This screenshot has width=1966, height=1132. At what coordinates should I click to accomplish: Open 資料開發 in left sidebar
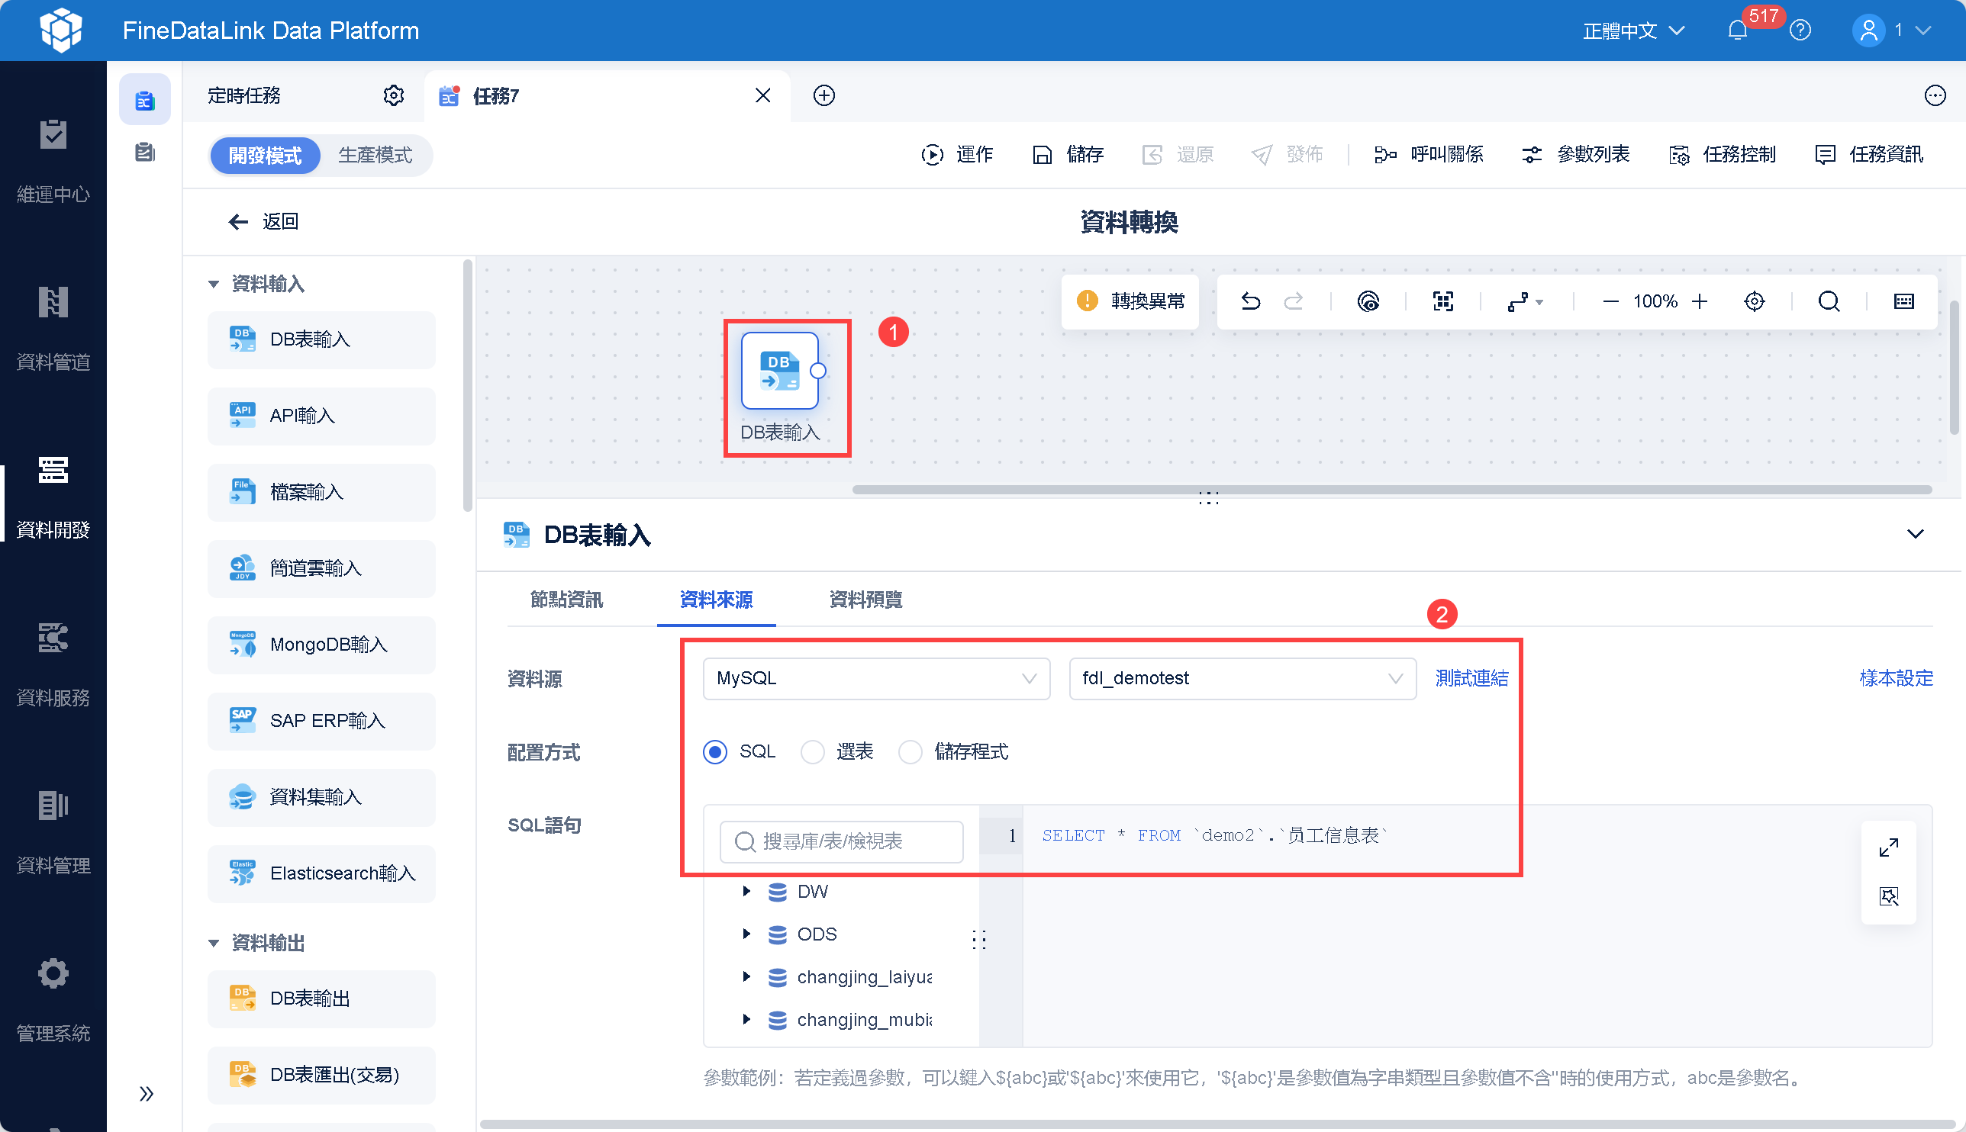click(53, 497)
